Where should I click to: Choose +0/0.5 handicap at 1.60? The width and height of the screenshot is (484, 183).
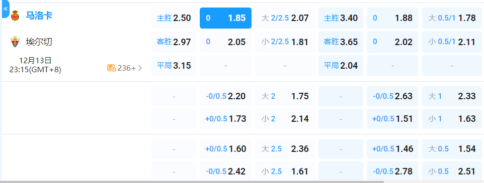coord(225,149)
